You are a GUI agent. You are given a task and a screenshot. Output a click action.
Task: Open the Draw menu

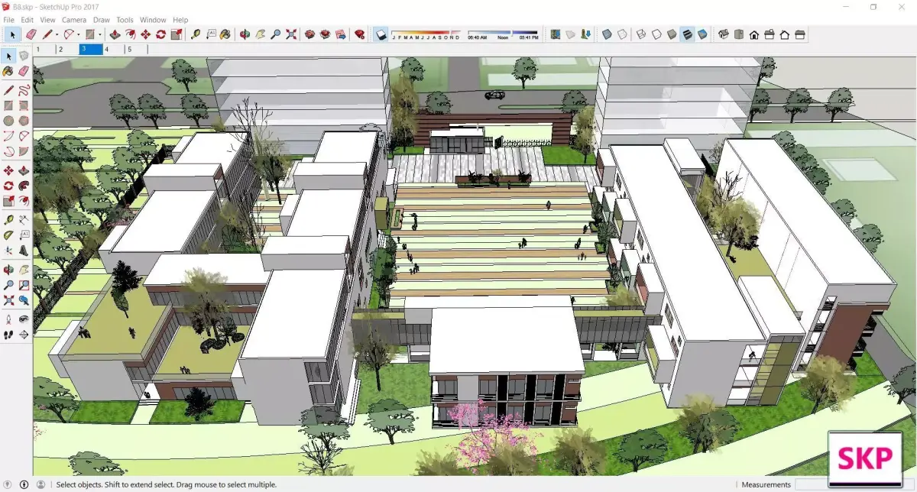pyautogui.click(x=101, y=19)
